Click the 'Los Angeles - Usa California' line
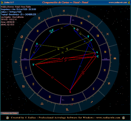 click(12, 17)
